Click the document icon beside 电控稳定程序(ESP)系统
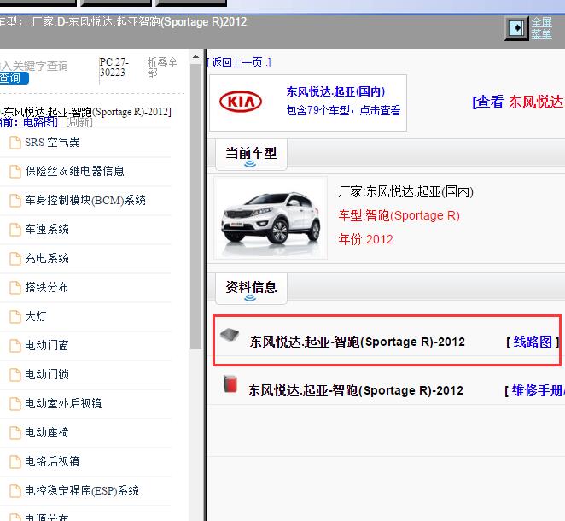565x521 pixels. click(15, 491)
